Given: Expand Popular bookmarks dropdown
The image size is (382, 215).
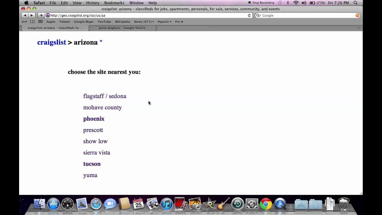Looking at the screenshot, I should click(164, 21).
